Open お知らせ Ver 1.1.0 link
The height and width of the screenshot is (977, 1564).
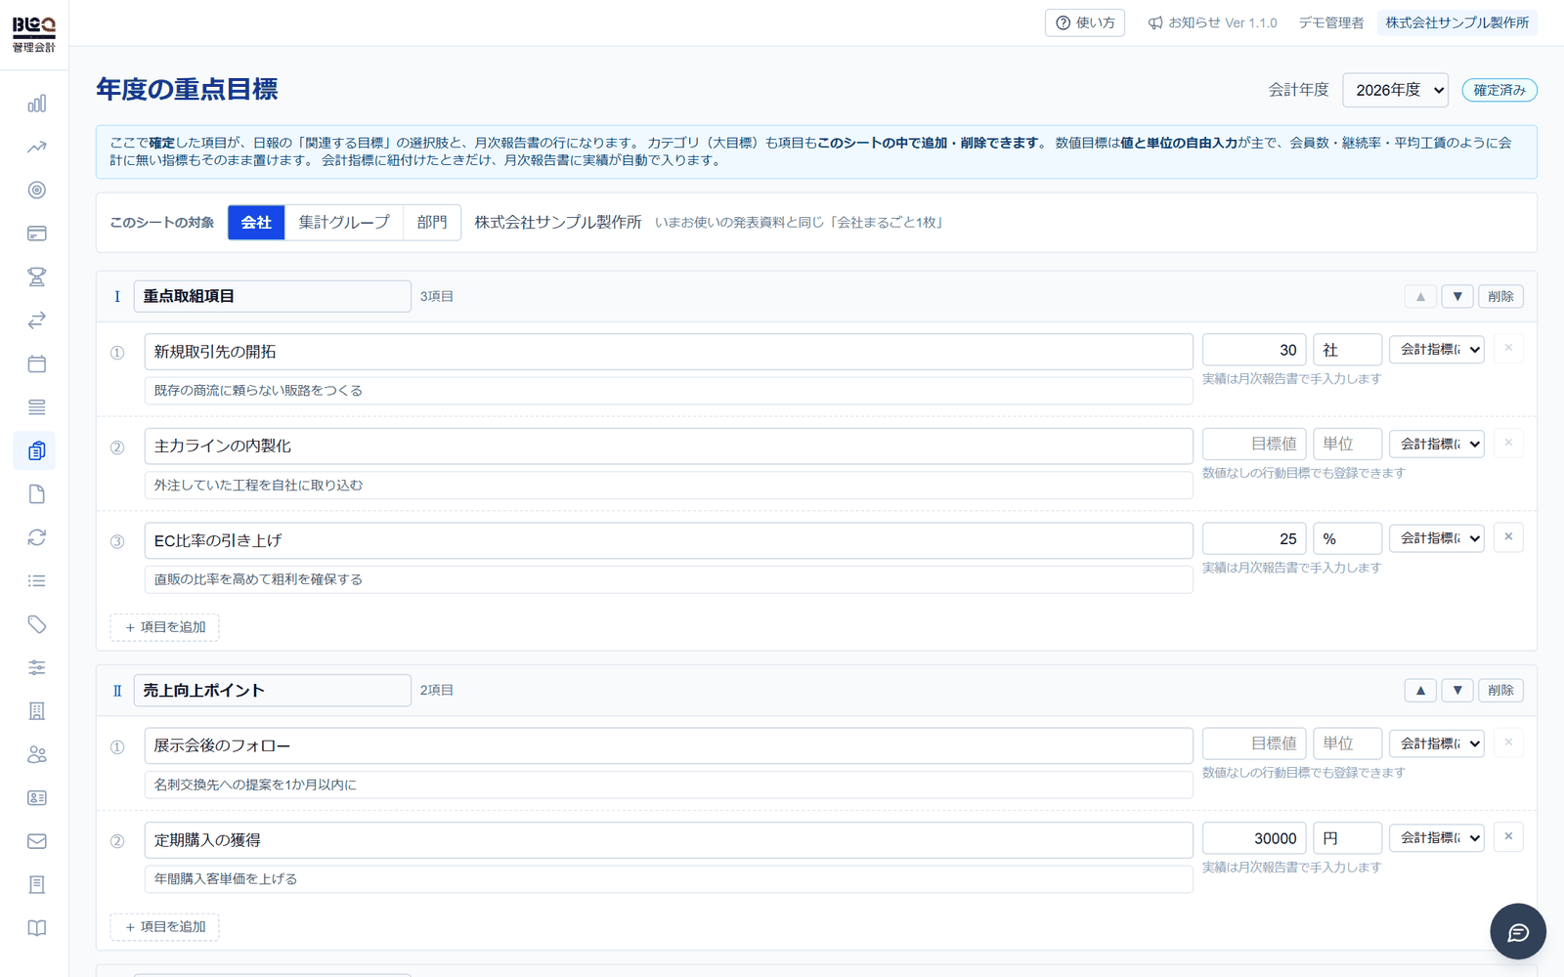point(1212,22)
